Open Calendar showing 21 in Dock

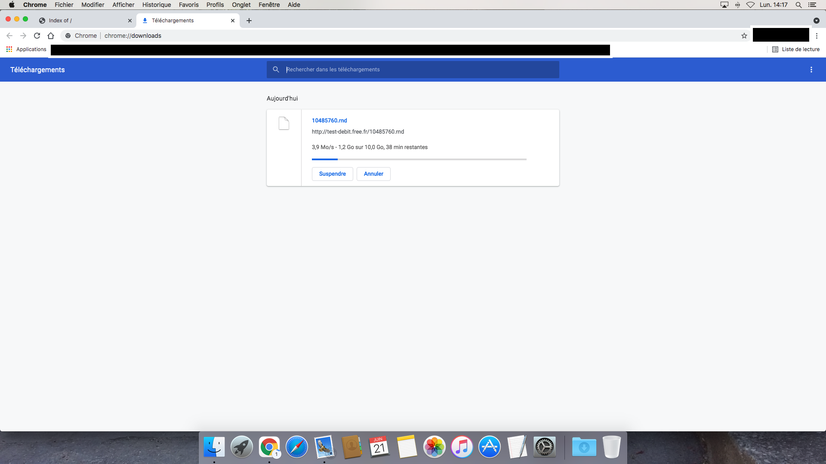pyautogui.click(x=379, y=447)
